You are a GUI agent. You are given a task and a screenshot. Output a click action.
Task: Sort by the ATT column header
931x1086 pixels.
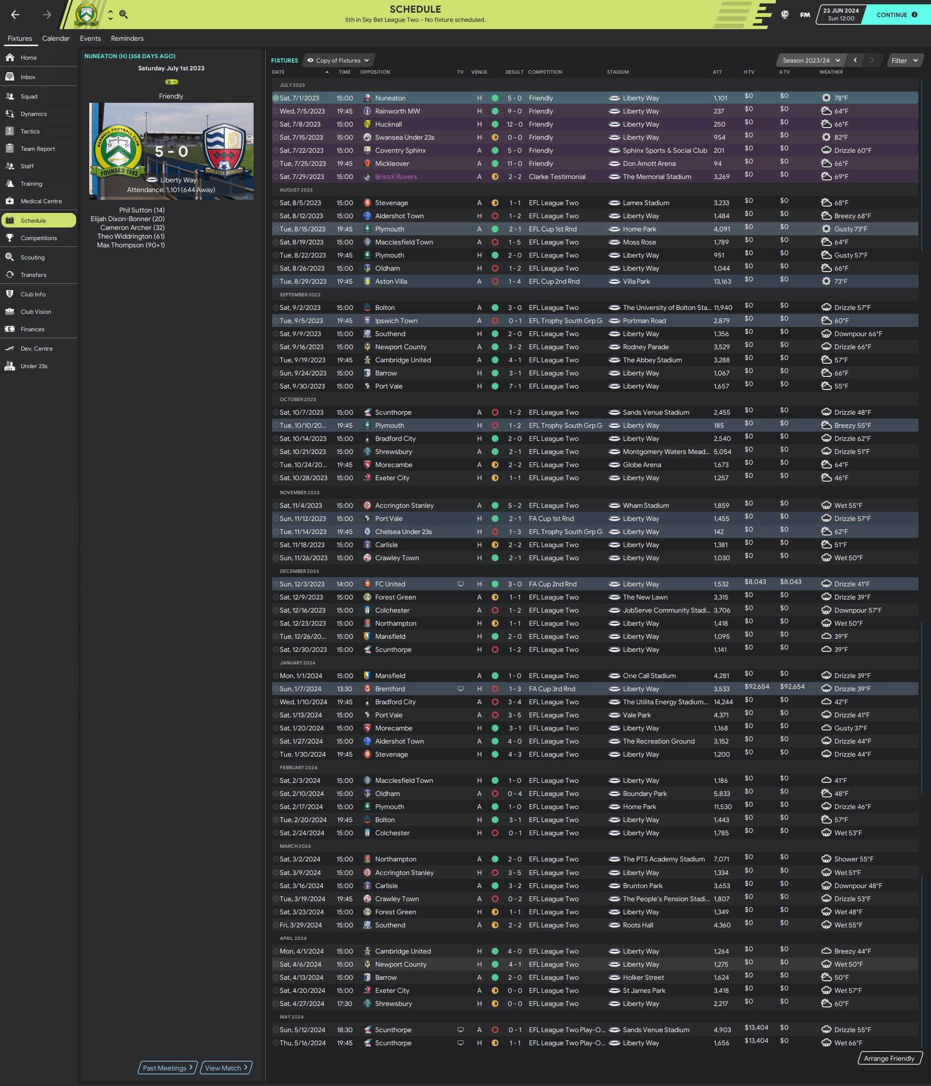click(717, 72)
